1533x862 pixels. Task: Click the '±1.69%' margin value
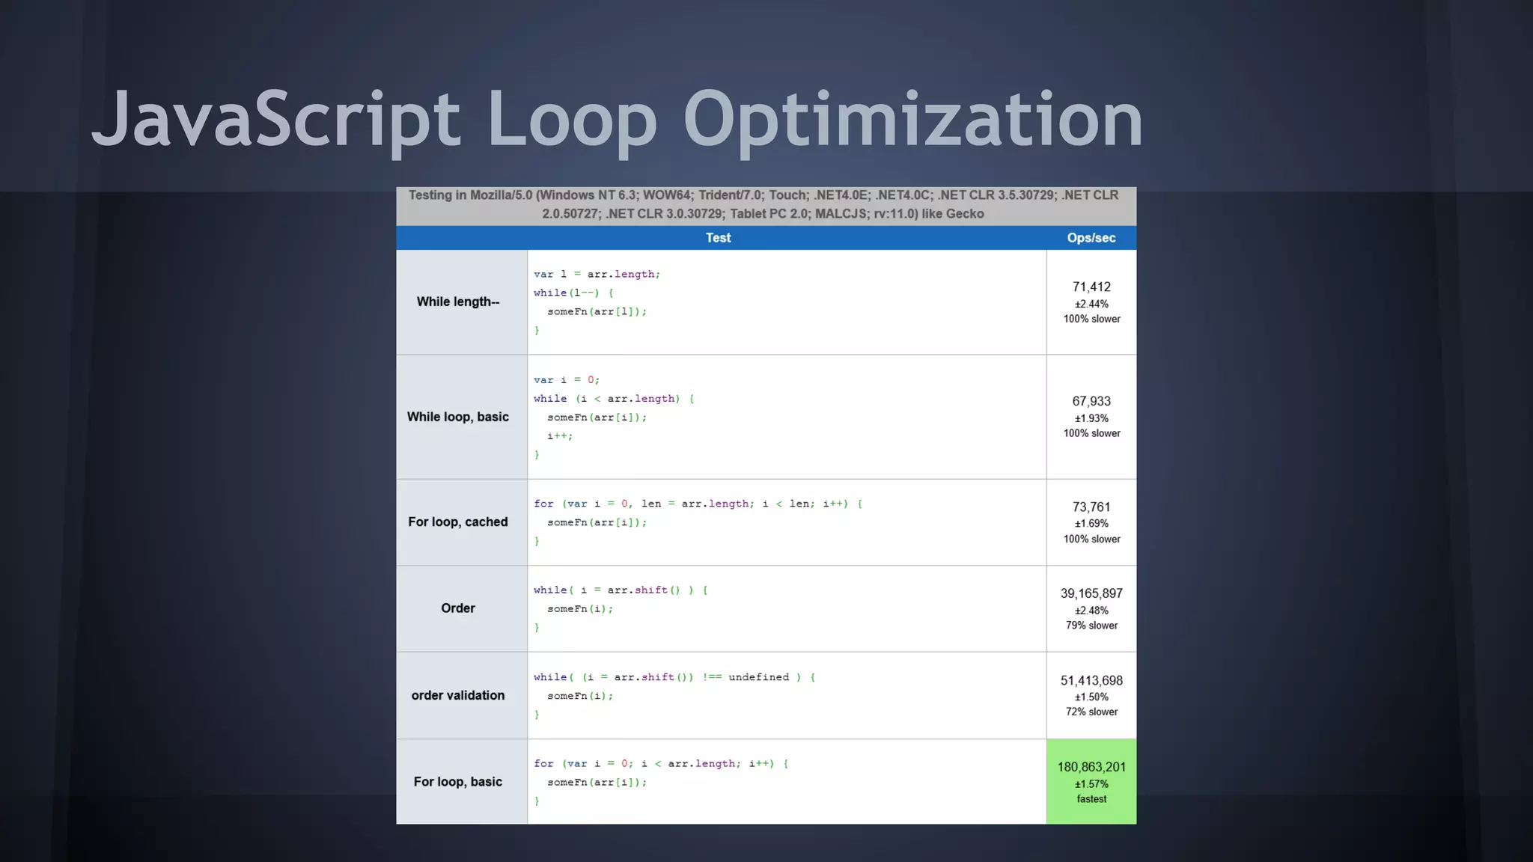coord(1091,524)
